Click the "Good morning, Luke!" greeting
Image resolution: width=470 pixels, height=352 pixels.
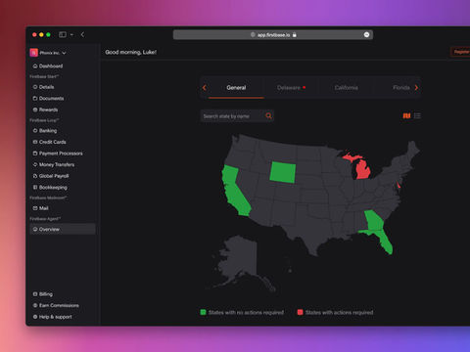131,52
